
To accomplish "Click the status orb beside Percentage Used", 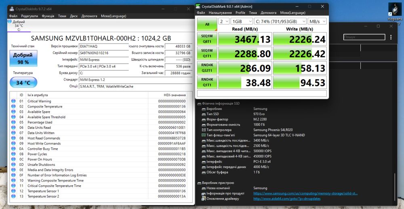I will point(13,122).
